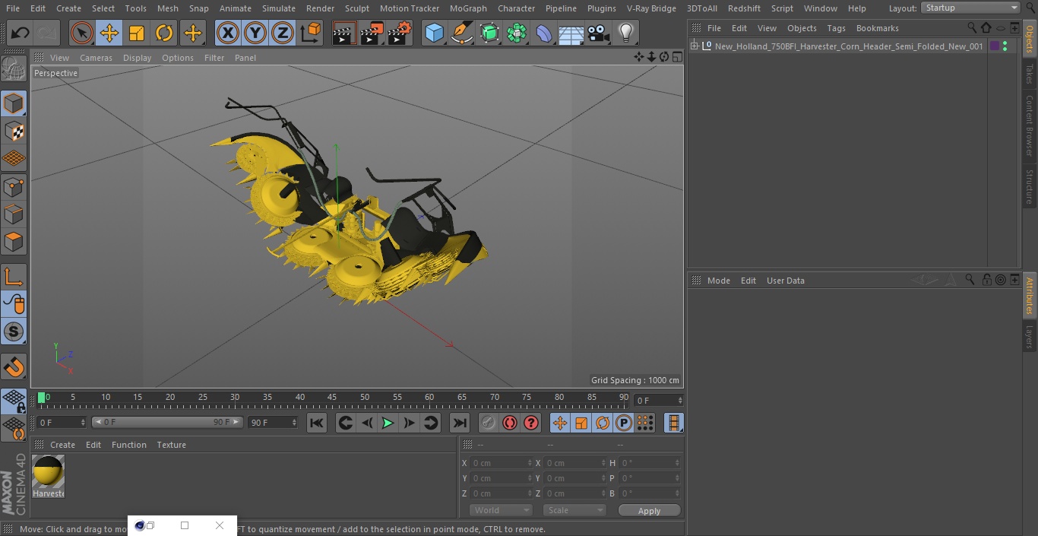Toggle Y axis lock
Screen dimensions: 1038x536
(255, 33)
